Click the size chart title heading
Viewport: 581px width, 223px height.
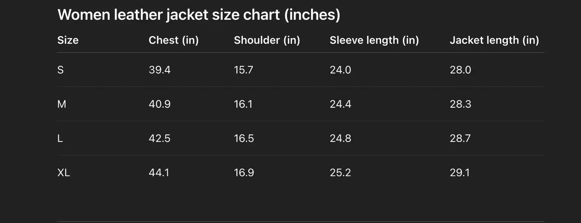tap(199, 15)
